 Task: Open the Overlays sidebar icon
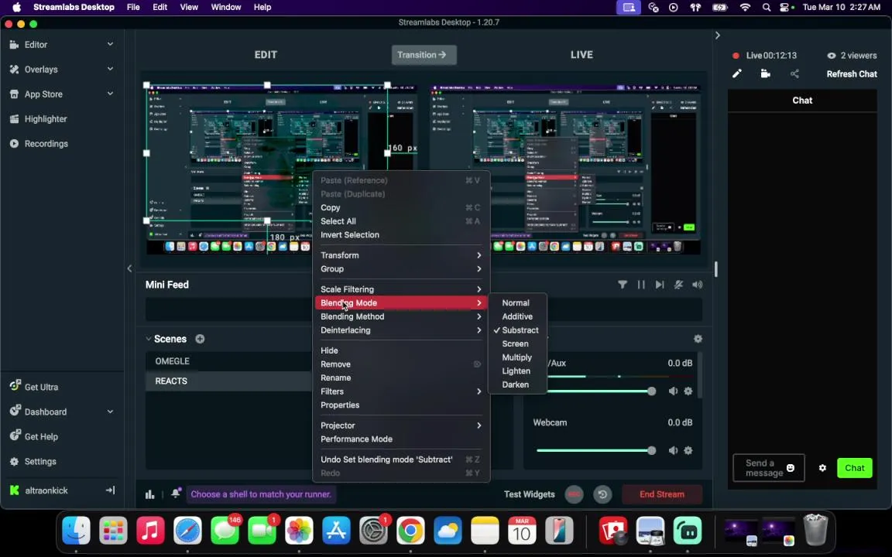[14, 70]
